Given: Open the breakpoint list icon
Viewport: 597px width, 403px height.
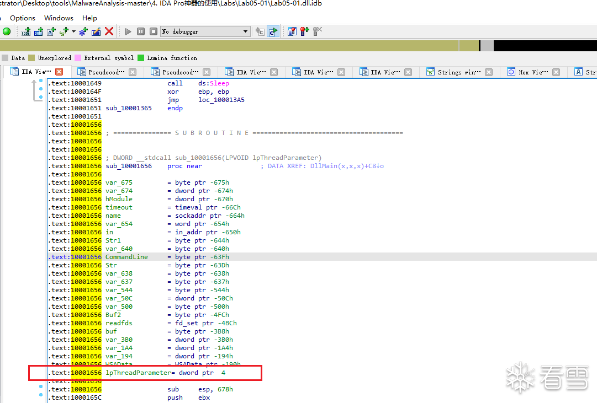Looking at the screenshot, I should click(x=292, y=31).
